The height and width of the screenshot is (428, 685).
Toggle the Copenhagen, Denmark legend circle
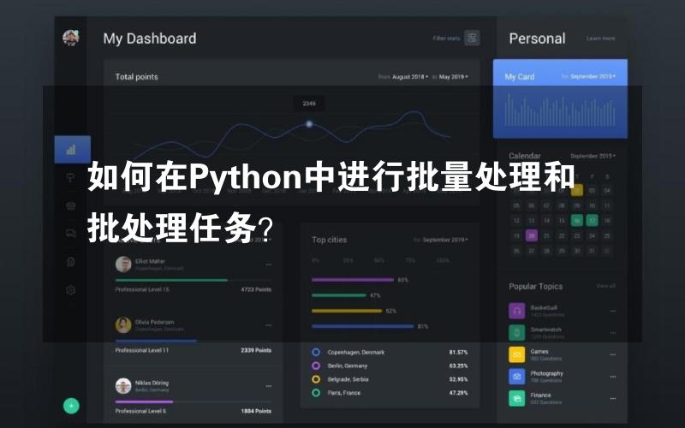316,352
